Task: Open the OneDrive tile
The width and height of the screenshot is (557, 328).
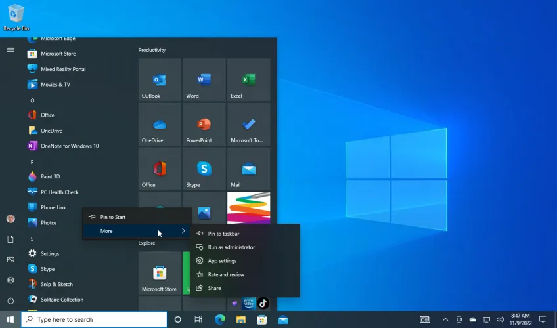Action: tap(160, 124)
